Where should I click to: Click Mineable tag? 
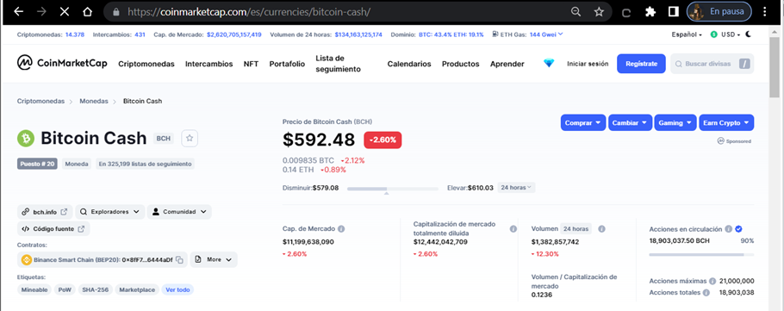pyautogui.click(x=34, y=289)
